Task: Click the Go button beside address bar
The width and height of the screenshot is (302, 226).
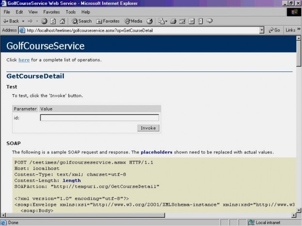Action: tap(274, 30)
